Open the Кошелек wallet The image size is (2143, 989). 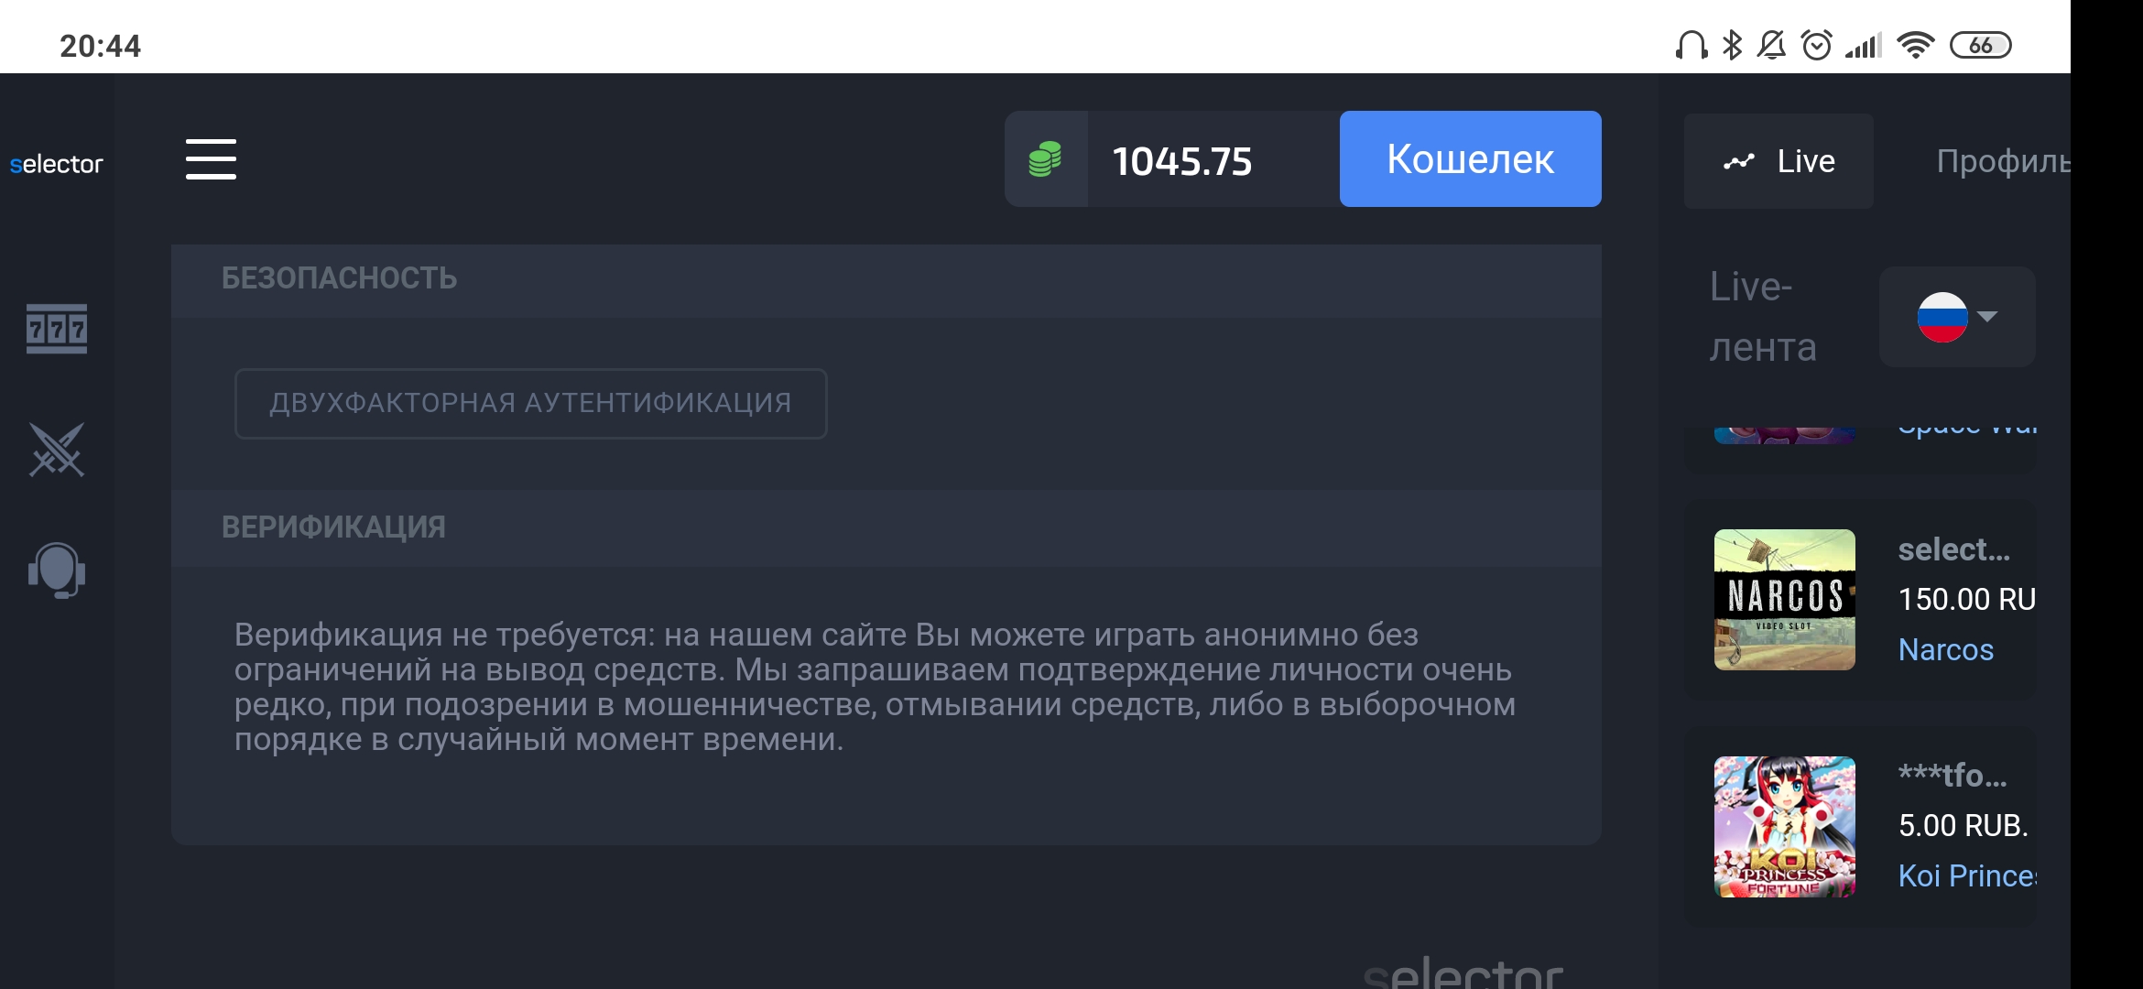(x=1470, y=159)
